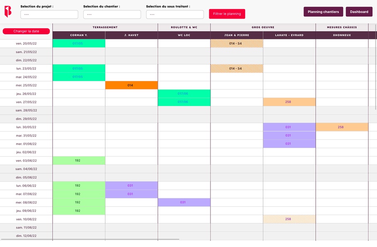Select the Lahaye - Evrard column header
Image resolution: width=377 pixels, height=247 pixels.
click(289, 35)
